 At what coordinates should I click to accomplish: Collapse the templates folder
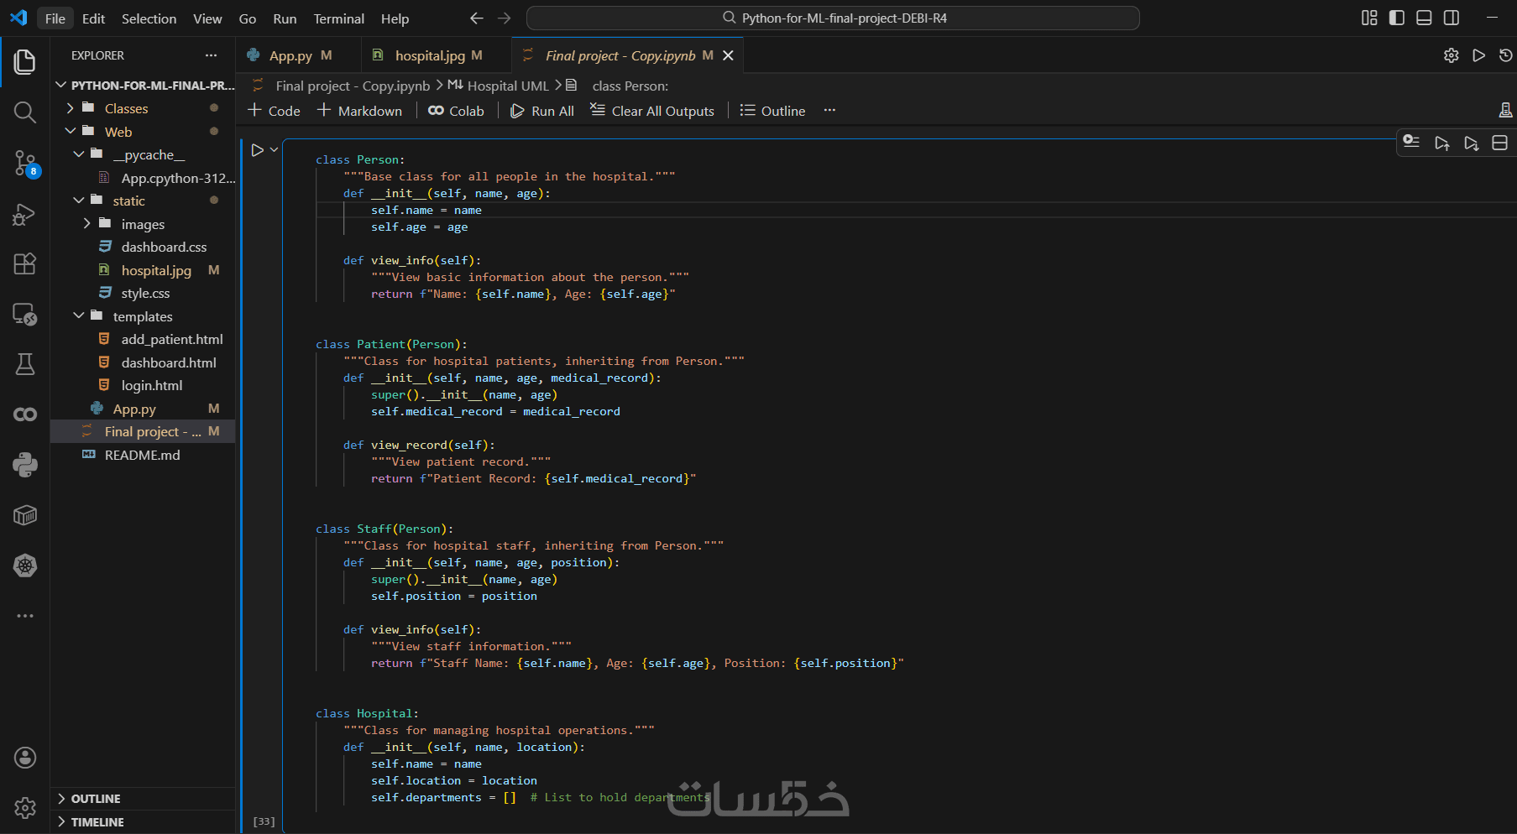tap(142, 316)
